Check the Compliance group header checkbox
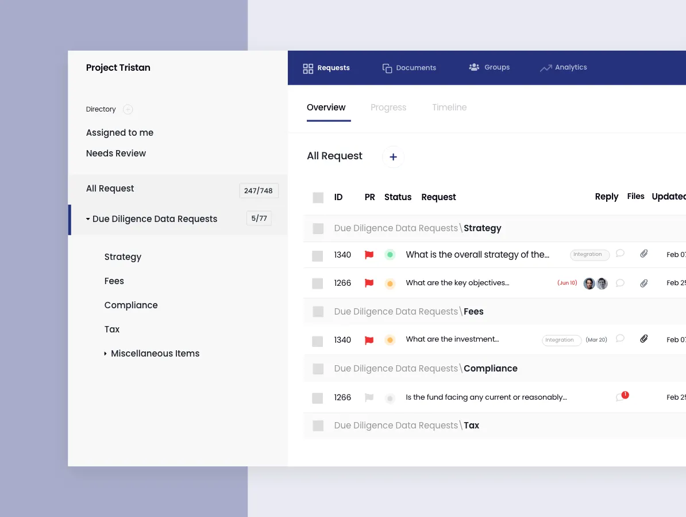The height and width of the screenshot is (517, 686). click(318, 369)
